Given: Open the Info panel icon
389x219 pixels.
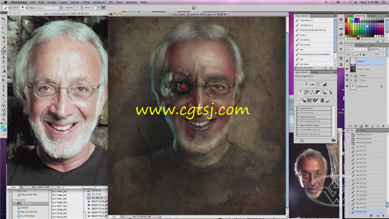Looking at the screenshot, I should [341, 34].
